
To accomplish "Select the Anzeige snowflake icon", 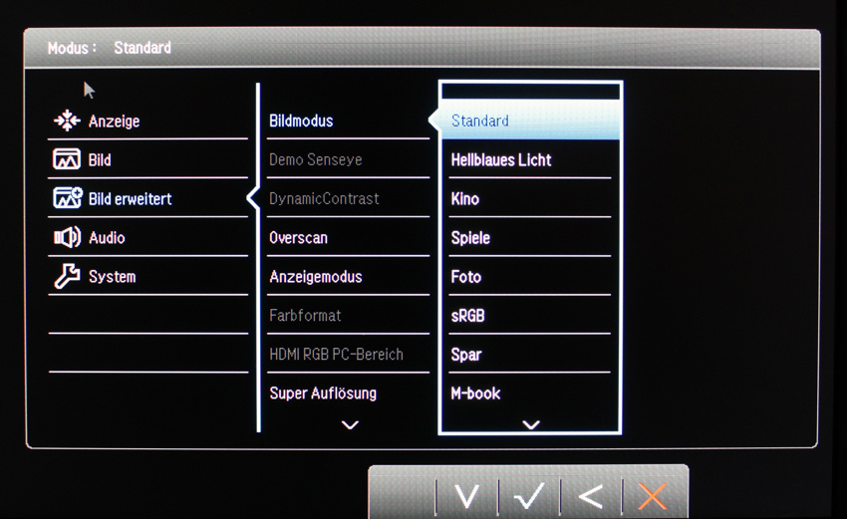I will 67,121.
